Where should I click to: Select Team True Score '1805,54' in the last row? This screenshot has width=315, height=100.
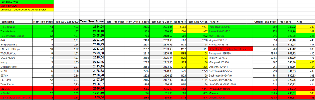[x=92, y=98]
